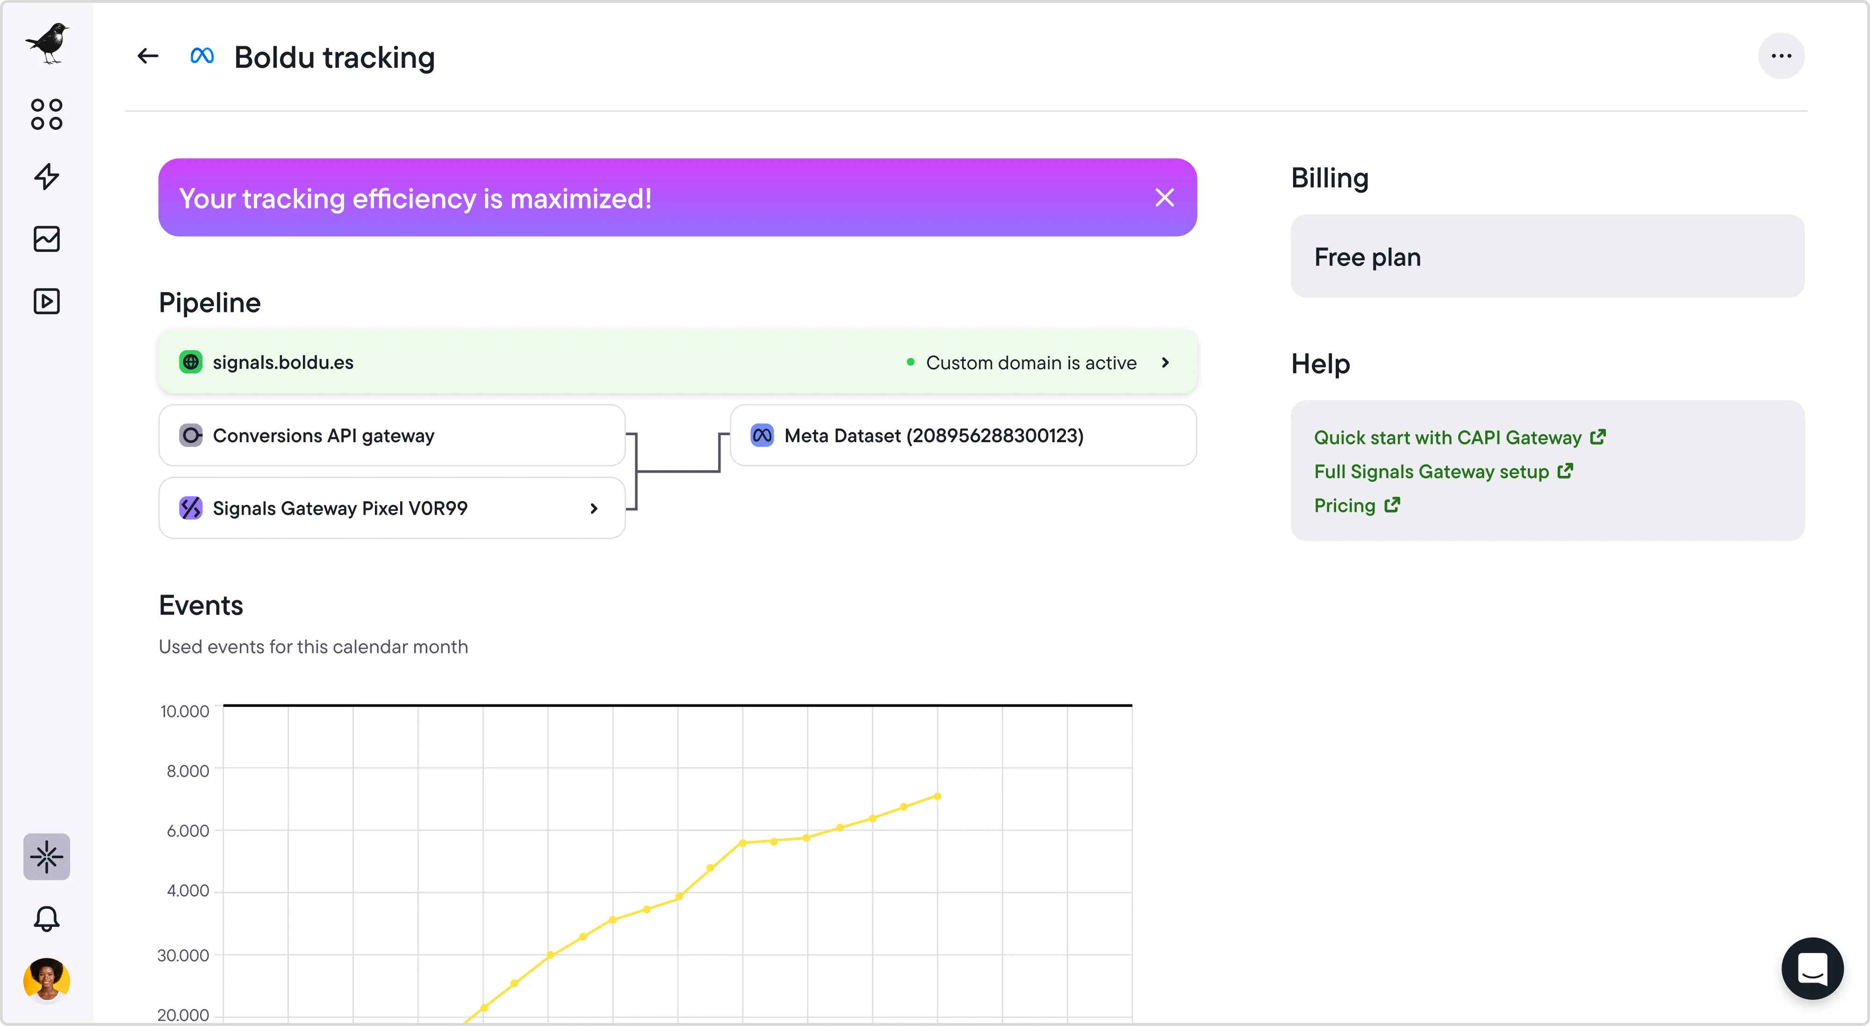
Task: Go back with the left arrow
Action: pyautogui.click(x=147, y=57)
